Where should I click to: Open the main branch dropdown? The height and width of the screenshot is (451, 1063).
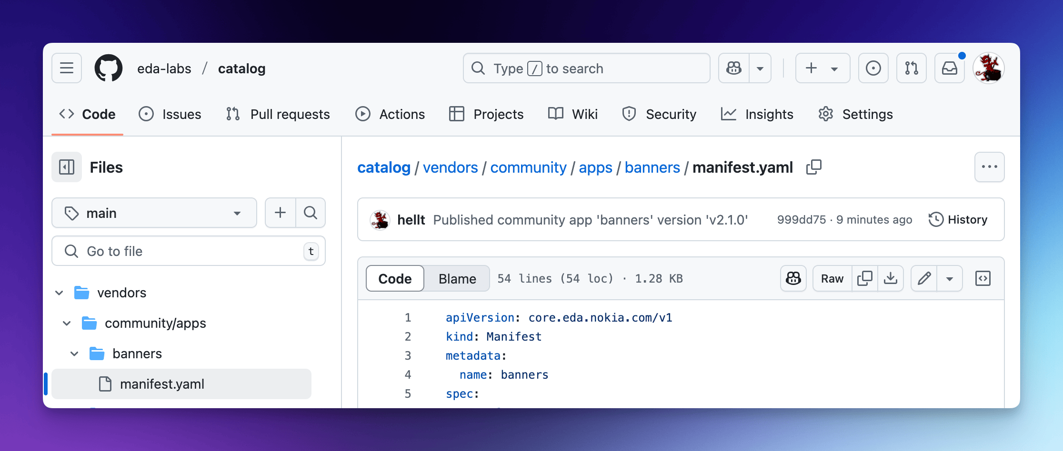[154, 213]
